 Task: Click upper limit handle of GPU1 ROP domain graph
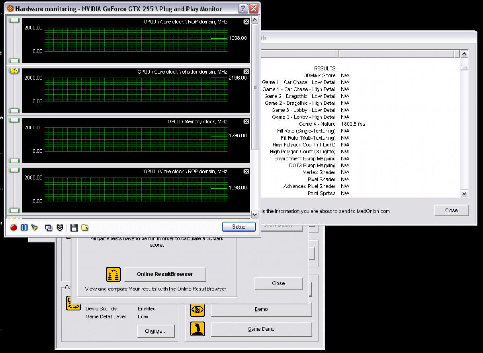pos(14,170)
